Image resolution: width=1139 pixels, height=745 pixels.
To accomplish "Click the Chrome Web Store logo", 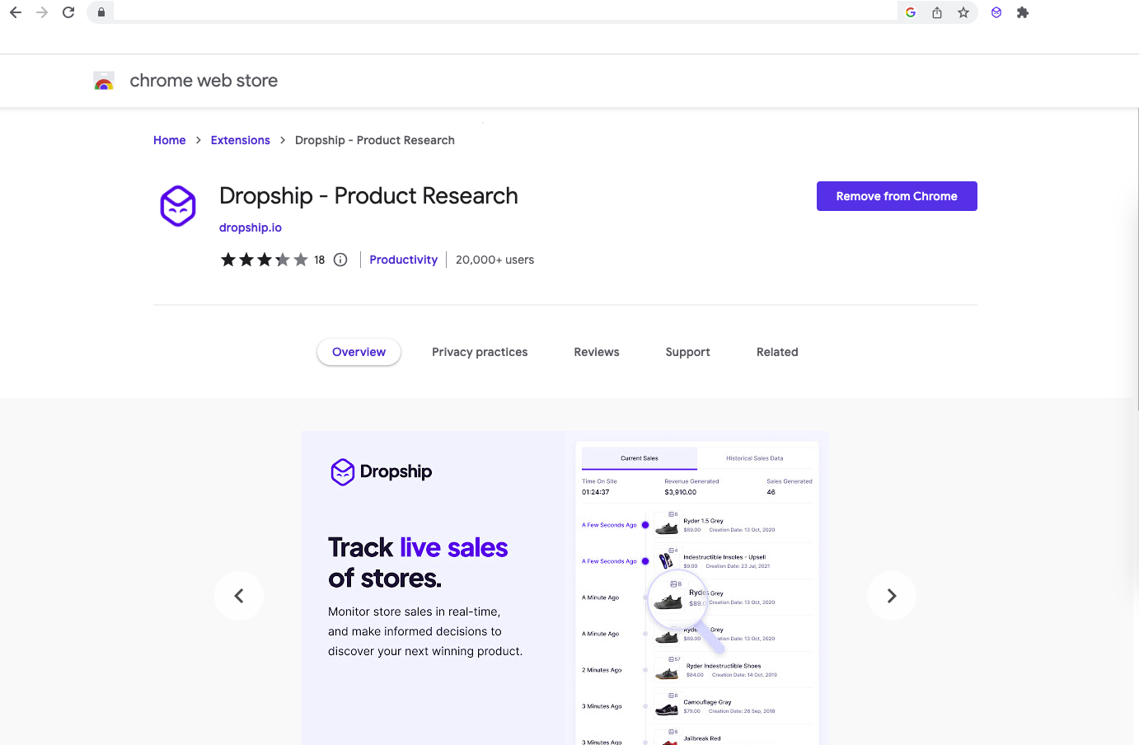I will 103,80.
